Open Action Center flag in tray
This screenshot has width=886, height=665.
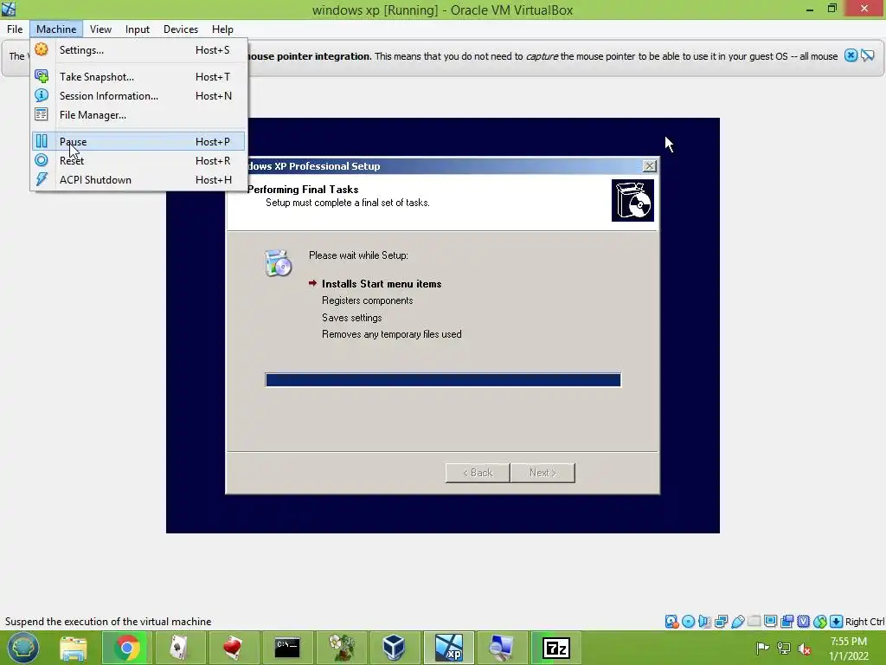tap(762, 648)
